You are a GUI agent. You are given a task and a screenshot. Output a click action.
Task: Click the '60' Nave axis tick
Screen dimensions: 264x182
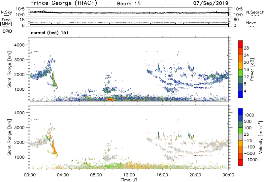[236, 20]
